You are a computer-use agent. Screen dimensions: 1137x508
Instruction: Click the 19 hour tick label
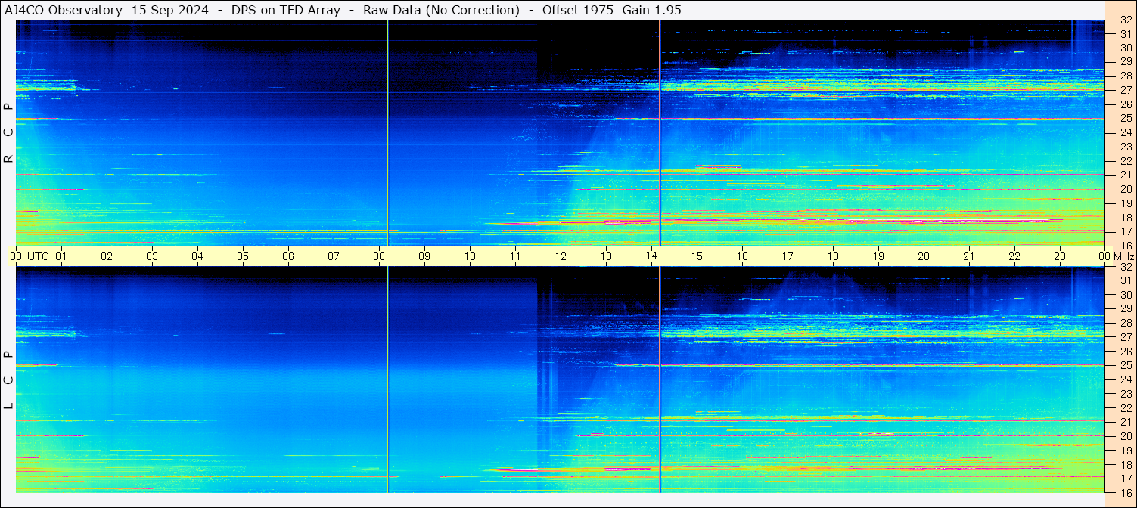(x=878, y=256)
